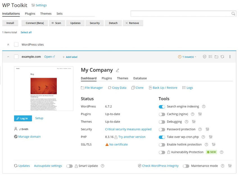Open the kebab menu on the site card
Screen dimensions: 239x176
point(230,57)
